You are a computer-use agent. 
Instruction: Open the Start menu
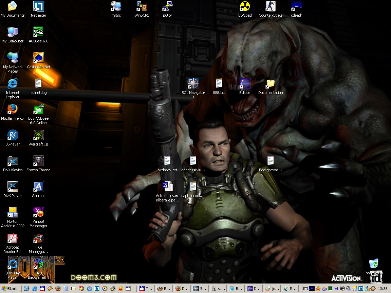click(10, 289)
